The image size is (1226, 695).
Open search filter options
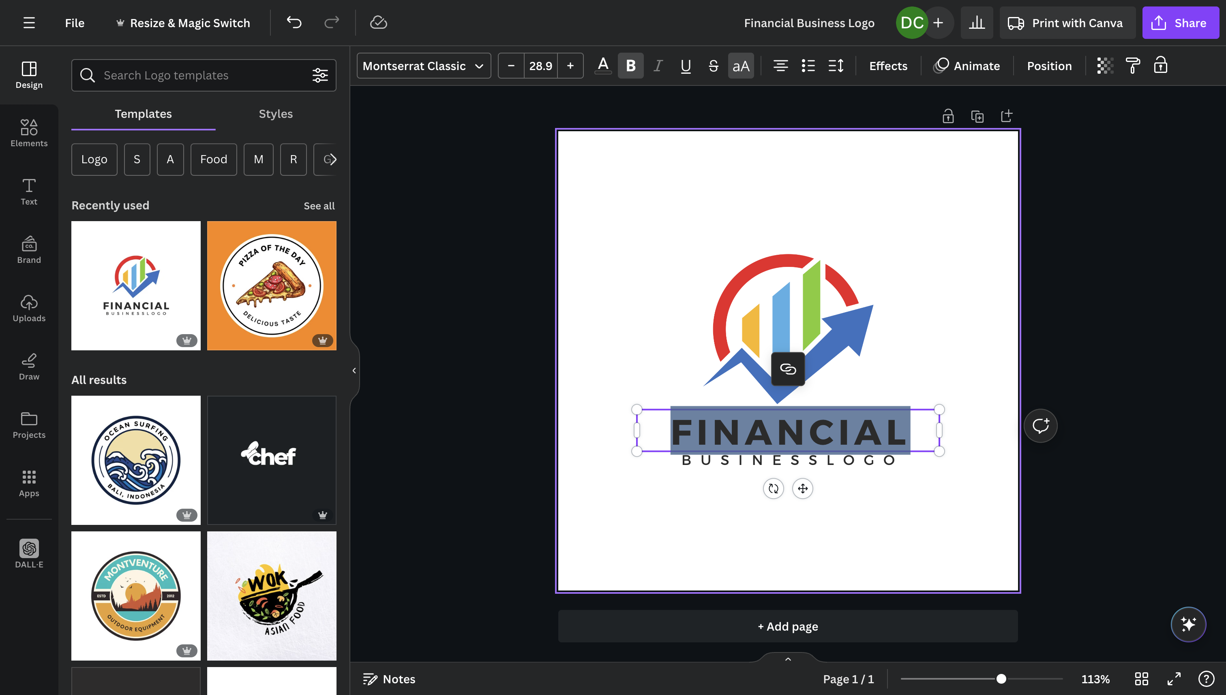tap(320, 75)
